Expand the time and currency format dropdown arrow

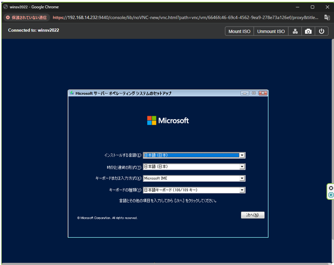pos(242,166)
